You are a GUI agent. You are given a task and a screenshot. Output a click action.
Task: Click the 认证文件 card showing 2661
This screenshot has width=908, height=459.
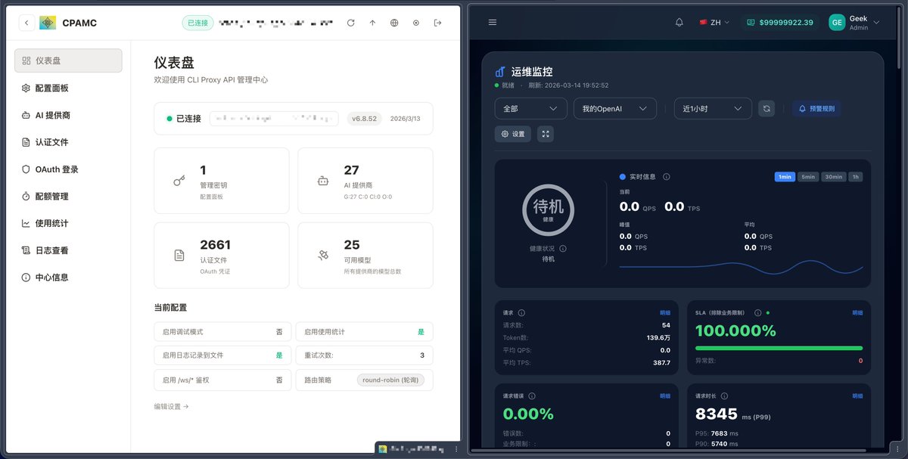tap(222, 256)
